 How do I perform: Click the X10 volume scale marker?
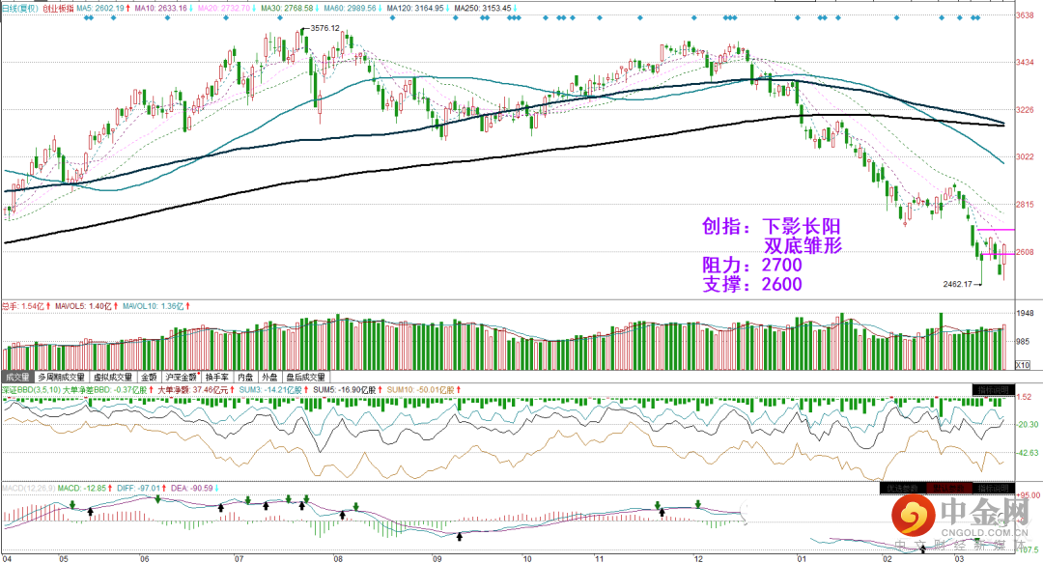(x=1023, y=365)
